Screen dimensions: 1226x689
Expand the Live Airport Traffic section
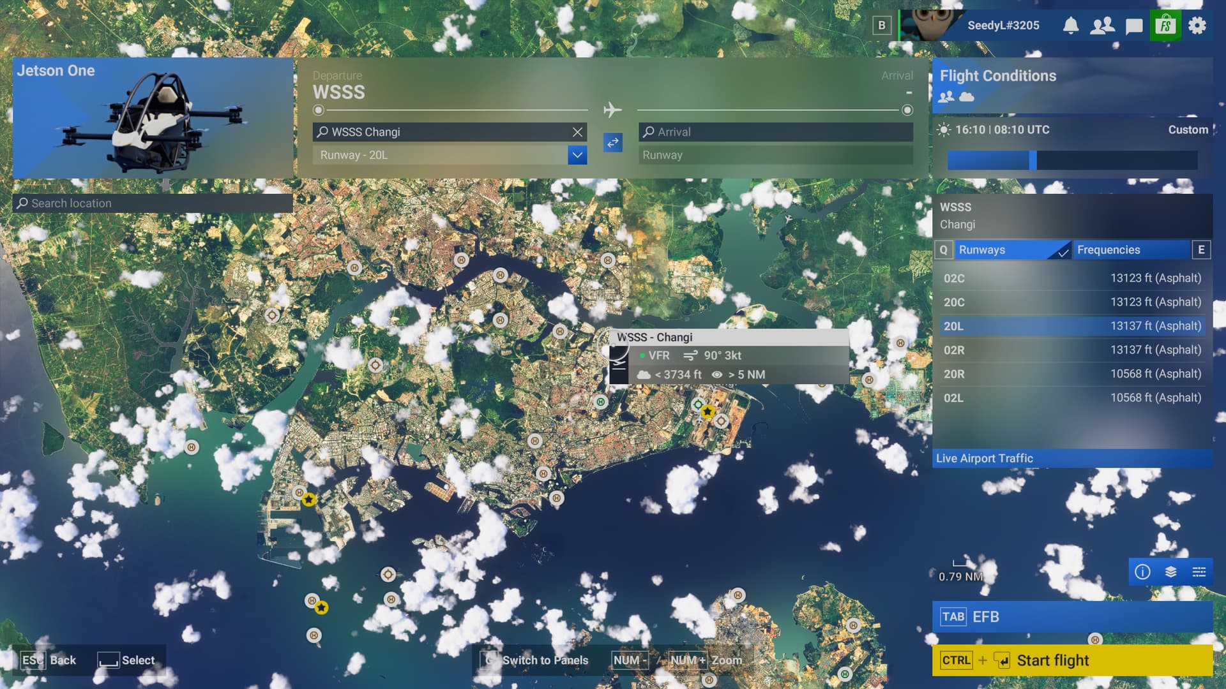(1072, 458)
